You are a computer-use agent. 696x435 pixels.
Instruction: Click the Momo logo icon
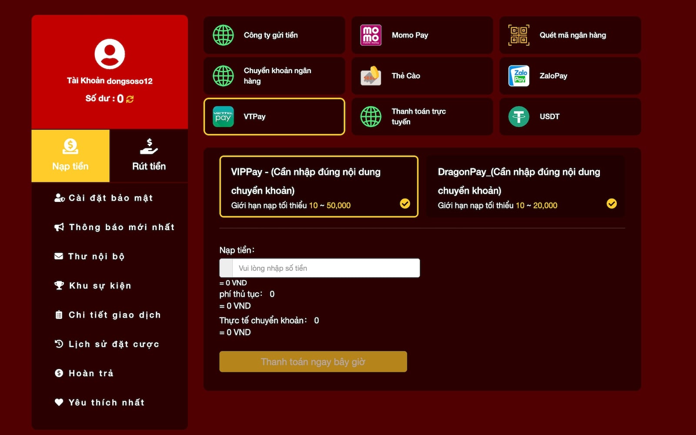(x=371, y=35)
